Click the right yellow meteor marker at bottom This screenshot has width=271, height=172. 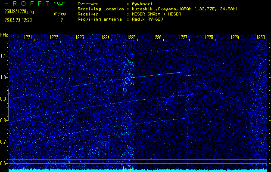[x=131, y=169]
